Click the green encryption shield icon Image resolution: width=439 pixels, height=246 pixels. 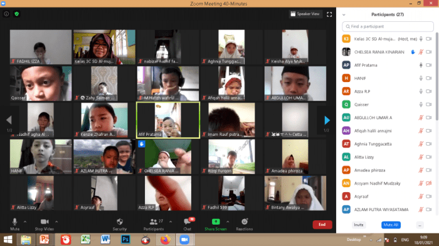17,14
